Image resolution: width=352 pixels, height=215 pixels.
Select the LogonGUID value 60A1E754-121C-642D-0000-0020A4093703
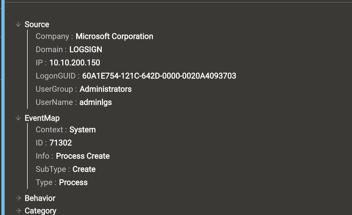[x=159, y=76]
